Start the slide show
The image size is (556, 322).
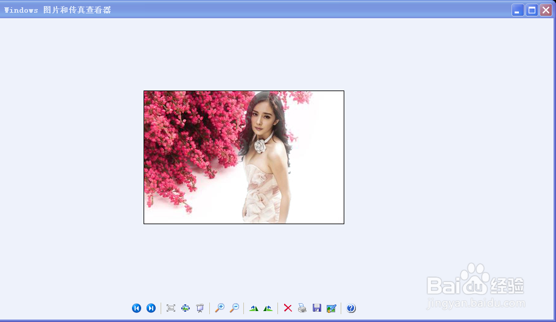pos(200,308)
